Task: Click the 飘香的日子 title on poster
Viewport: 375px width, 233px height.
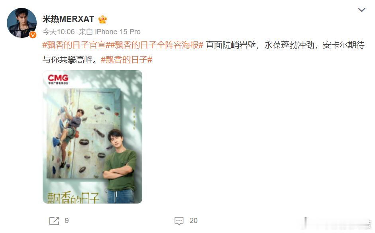Action: pos(73,198)
